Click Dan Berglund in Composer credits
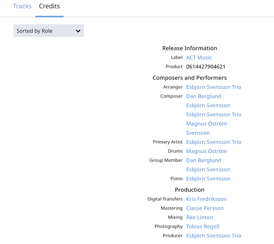The width and height of the screenshot is (274, 244). [204, 96]
